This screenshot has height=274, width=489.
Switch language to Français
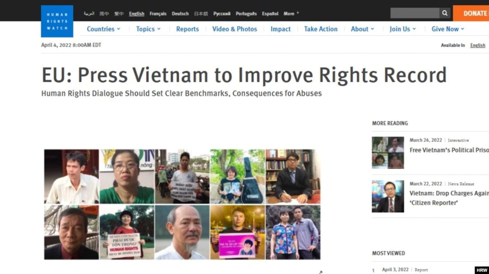[158, 14]
